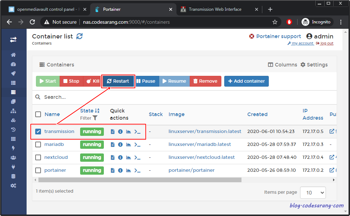This screenshot has height=216, width=350.
Task: Click the log out link
Action: pos(325,43)
